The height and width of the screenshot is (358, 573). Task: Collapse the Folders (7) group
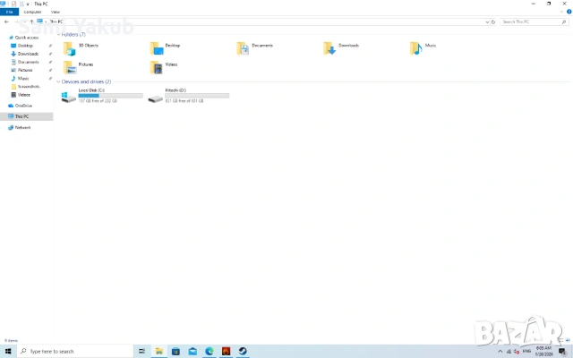(x=58, y=34)
